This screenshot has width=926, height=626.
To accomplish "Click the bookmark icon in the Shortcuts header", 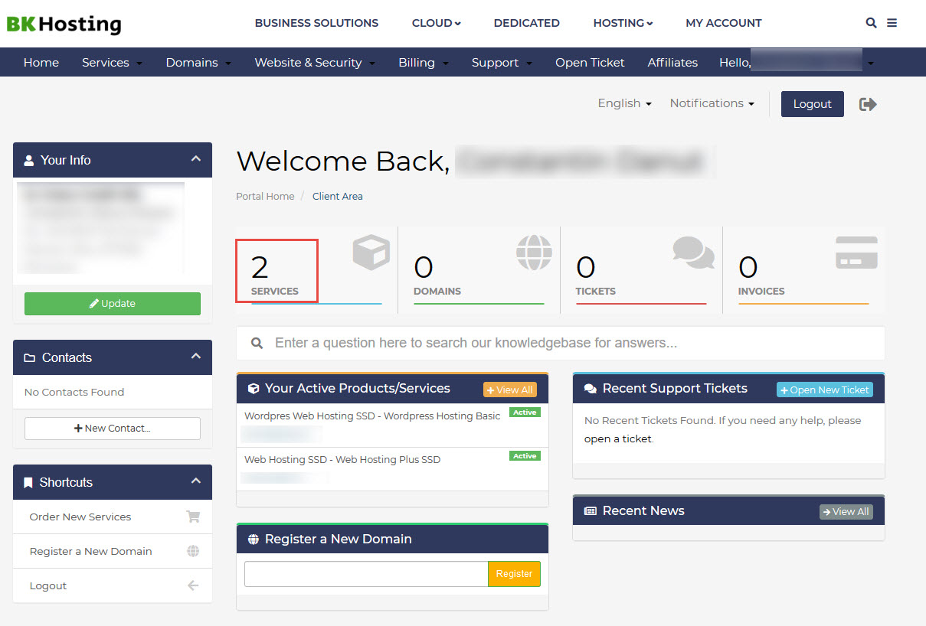I will click(29, 483).
